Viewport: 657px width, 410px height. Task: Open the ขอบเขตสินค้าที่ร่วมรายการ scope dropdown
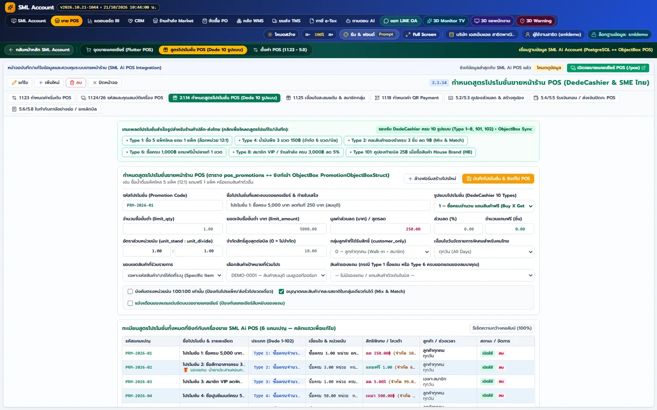pyautogui.click(x=173, y=275)
